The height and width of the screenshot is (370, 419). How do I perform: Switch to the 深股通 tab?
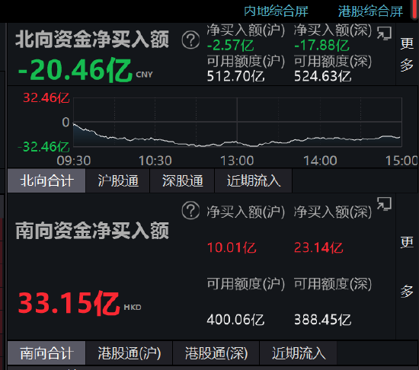(182, 180)
